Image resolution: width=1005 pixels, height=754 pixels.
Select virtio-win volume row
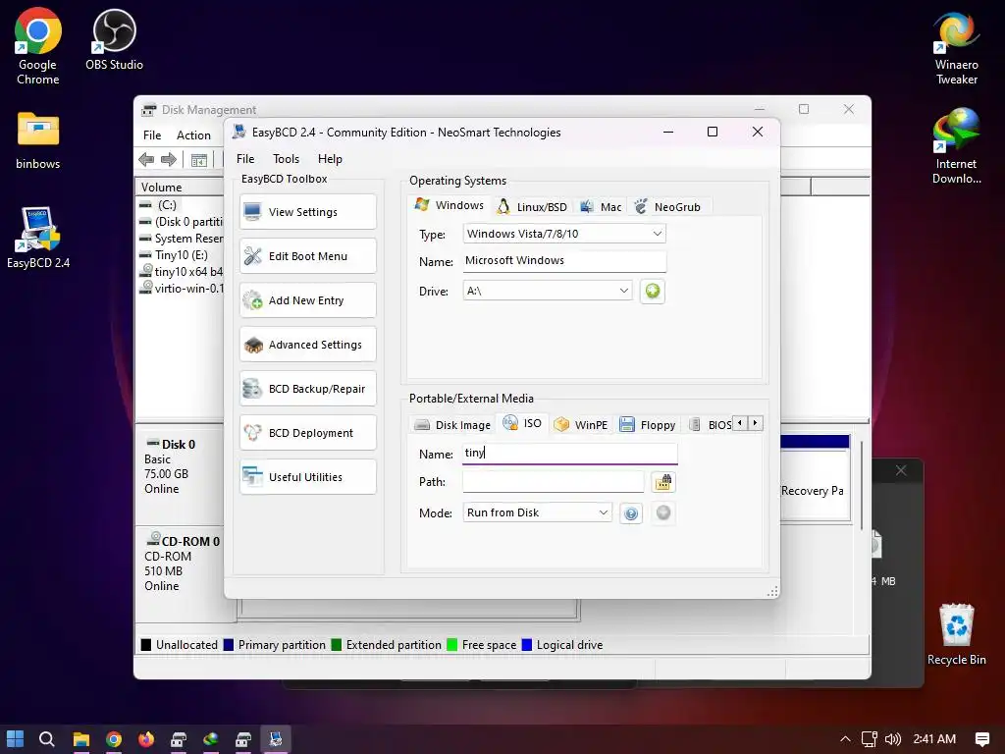point(181,289)
